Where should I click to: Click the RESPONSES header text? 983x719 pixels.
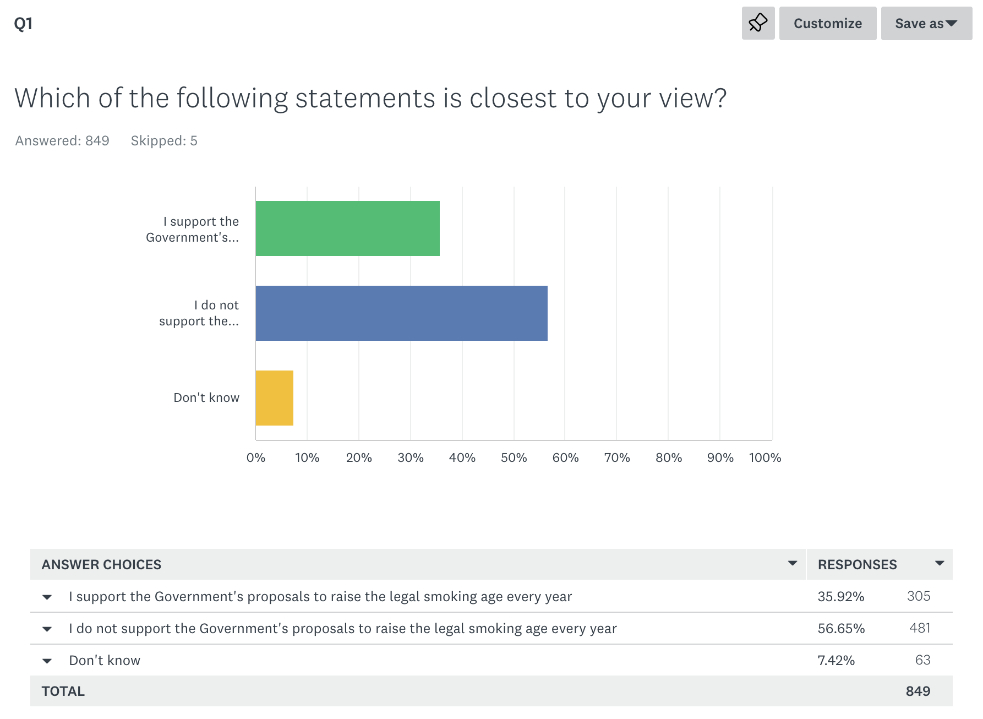857,565
